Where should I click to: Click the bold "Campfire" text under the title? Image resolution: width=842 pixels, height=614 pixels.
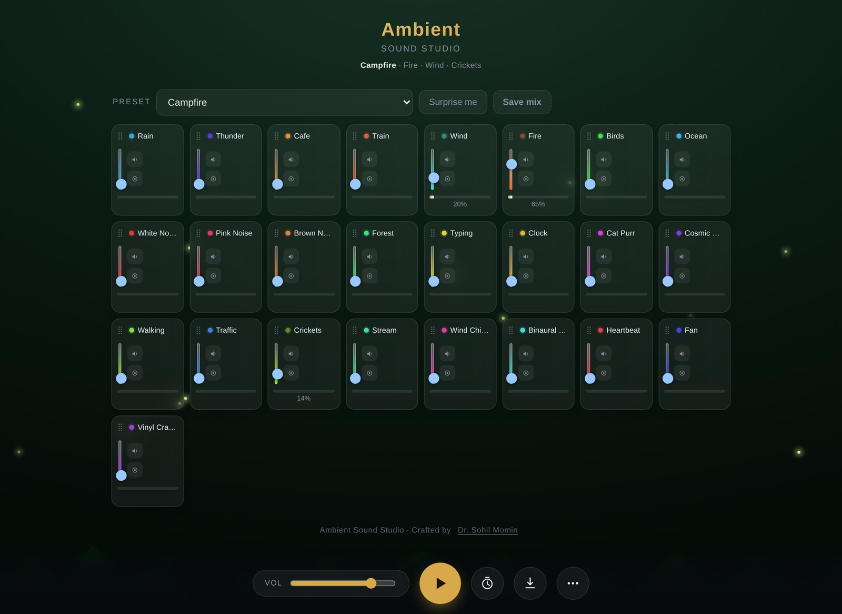(378, 65)
